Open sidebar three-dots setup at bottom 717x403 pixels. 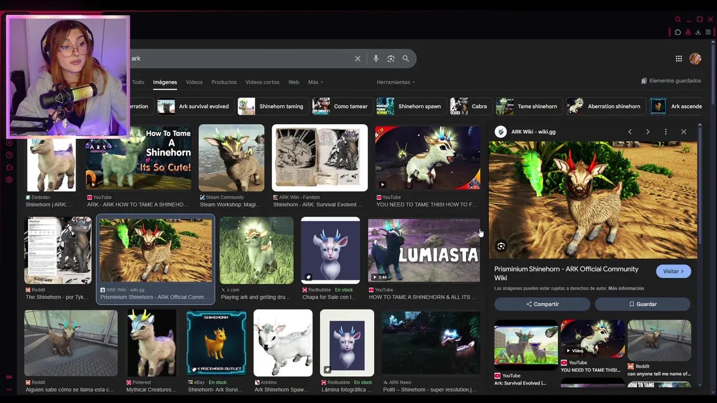coord(9,389)
